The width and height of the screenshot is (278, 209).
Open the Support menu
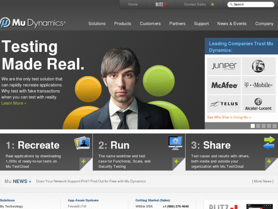click(x=202, y=24)
